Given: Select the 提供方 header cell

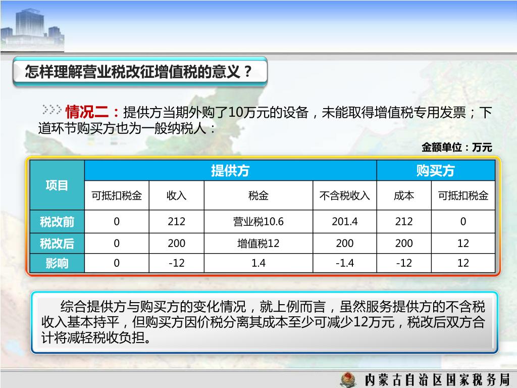Looking at the screenshot, I should [230, 171].
